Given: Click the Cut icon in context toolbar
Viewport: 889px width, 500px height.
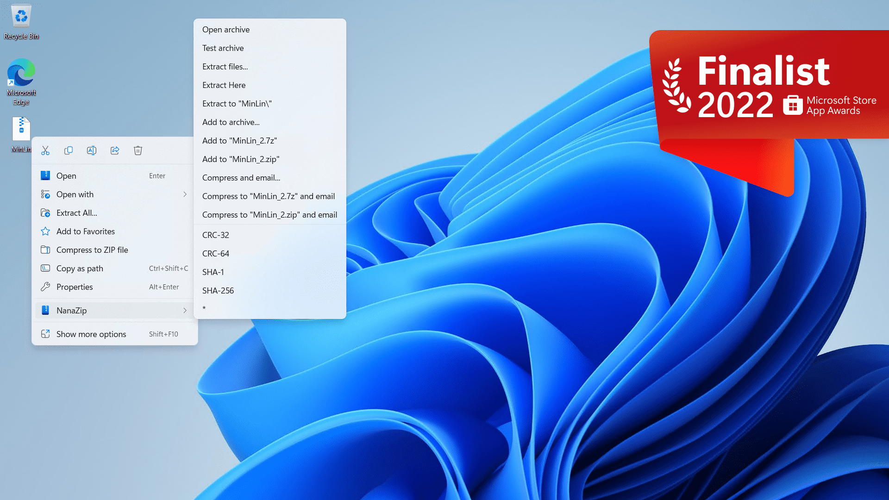Looking at the screenshot, I should (x=45, y=151).
